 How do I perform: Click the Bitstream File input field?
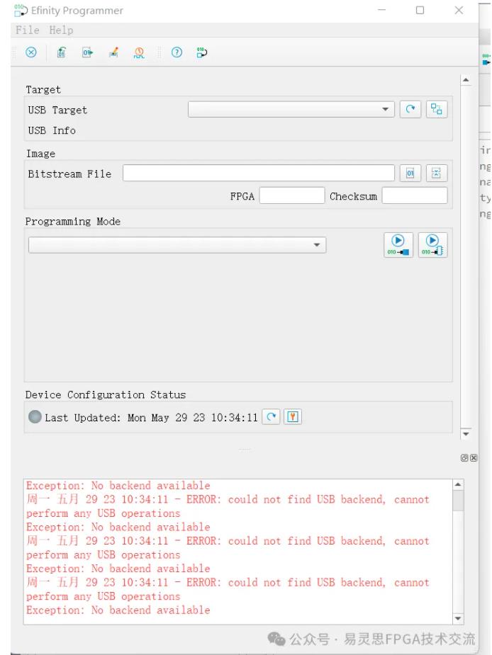258,173
